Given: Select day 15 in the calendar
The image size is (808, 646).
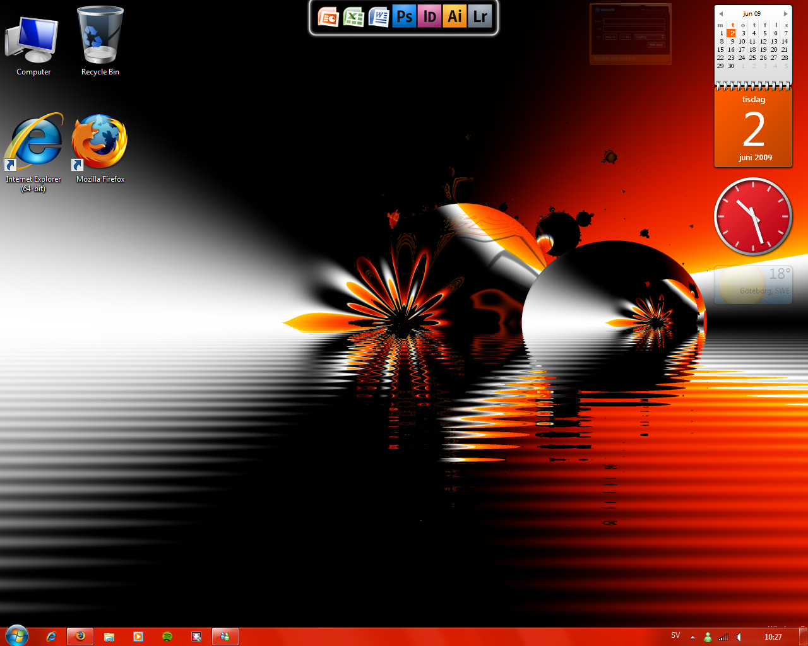Looking at the screenshot, I should pos(720,50).
